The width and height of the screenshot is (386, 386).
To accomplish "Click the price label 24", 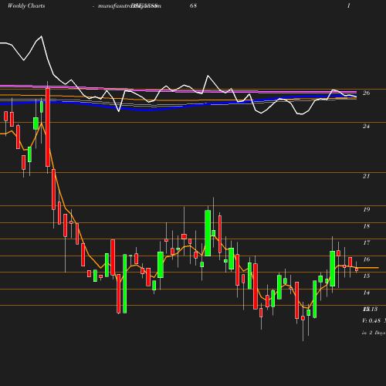I will (x=366, y=126).
